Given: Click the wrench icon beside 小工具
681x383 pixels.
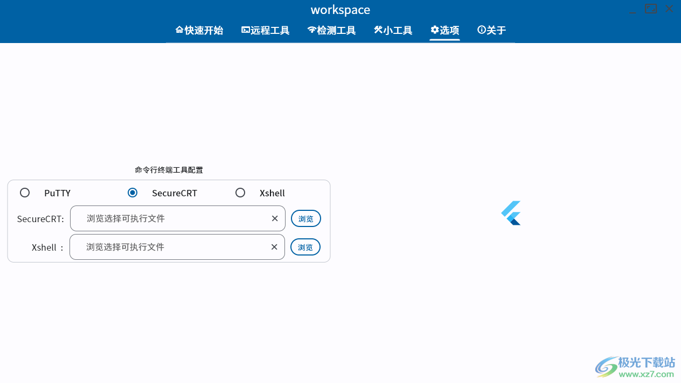Looking at the screenshot, I should 378,30.
